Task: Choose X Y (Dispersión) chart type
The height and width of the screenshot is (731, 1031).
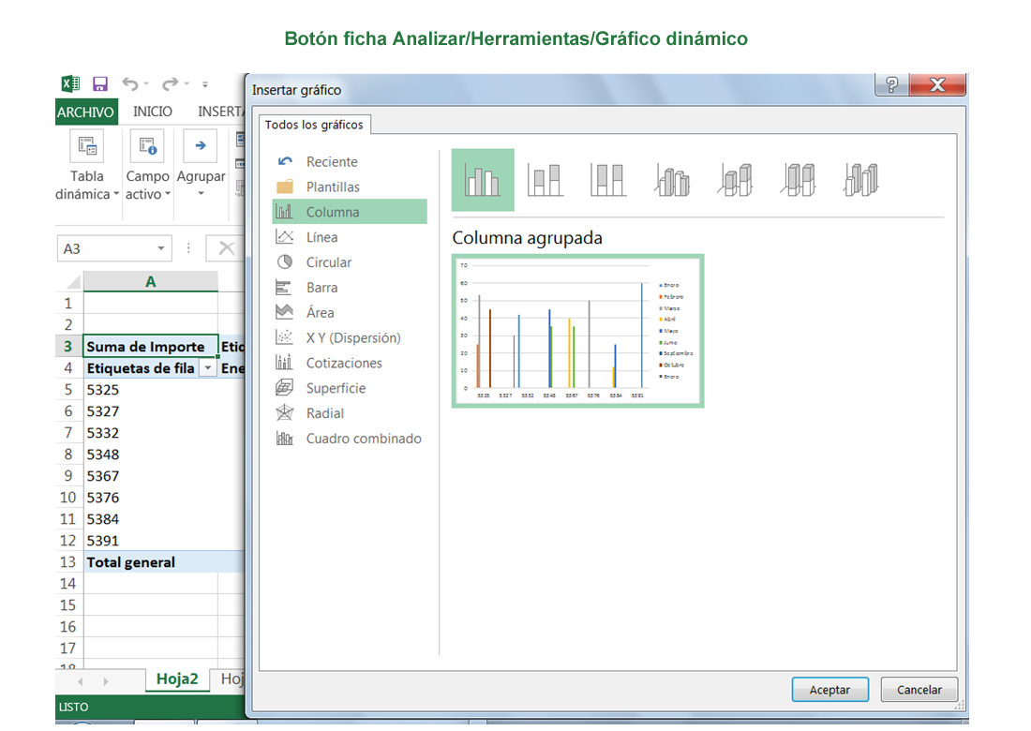Action: pyautogui.click(x=350, y=338)
